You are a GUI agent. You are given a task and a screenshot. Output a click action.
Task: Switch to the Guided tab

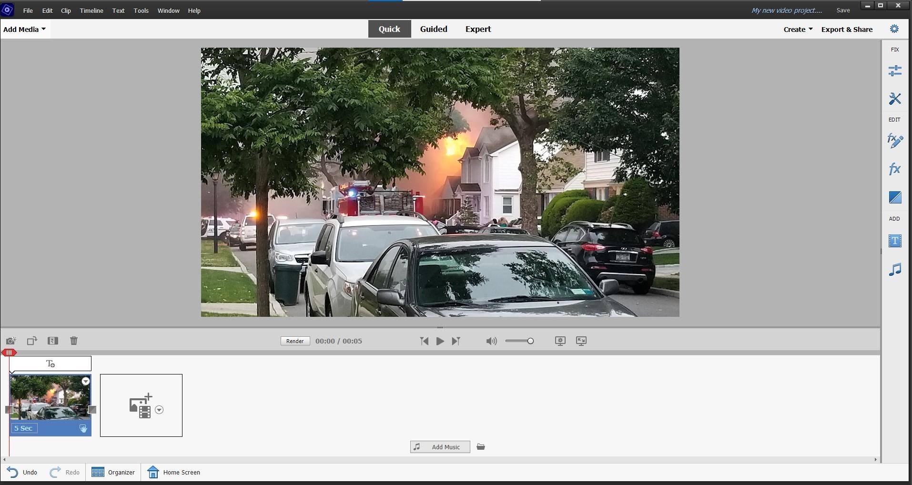click(433, 29)
